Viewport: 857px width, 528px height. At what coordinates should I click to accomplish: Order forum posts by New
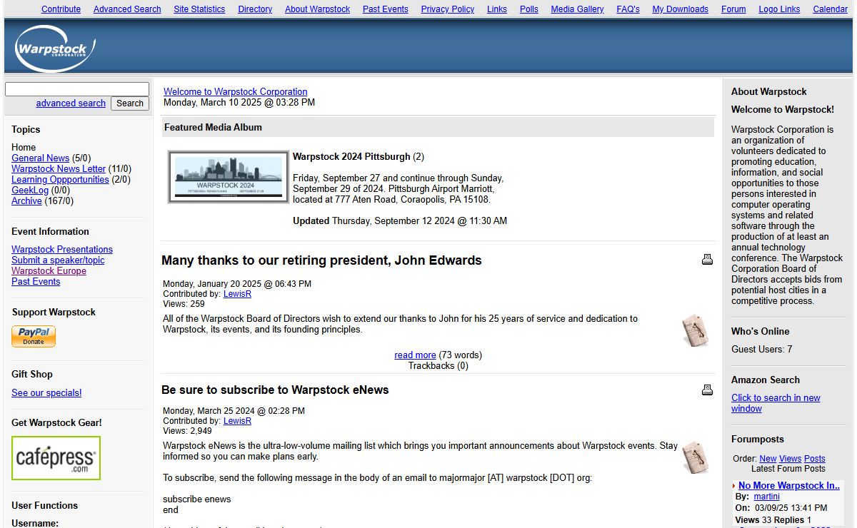[x=768, y=459]
